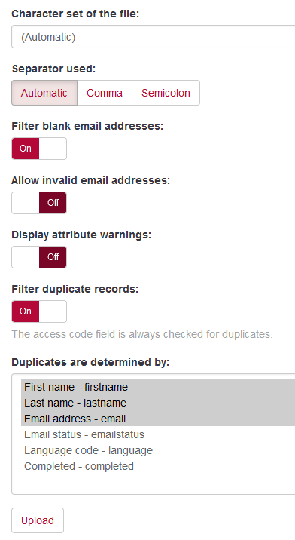295x540 pixels.
Task: Select Last name - lastname in duplicates list
Action: (158, 403)
